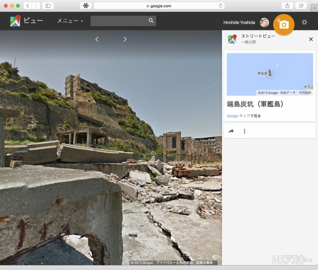Show all tabs button in Safari
Viewport: 318px width, 270px height.
point(301,6)
